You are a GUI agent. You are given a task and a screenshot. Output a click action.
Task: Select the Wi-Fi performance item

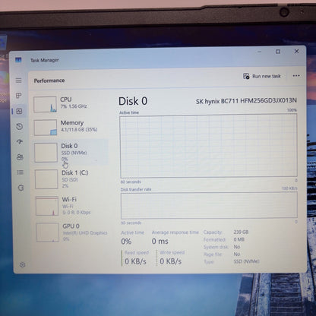[71, 206]
